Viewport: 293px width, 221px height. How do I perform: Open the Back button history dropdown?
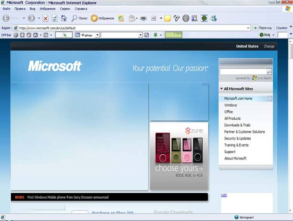tap(24, 18)
